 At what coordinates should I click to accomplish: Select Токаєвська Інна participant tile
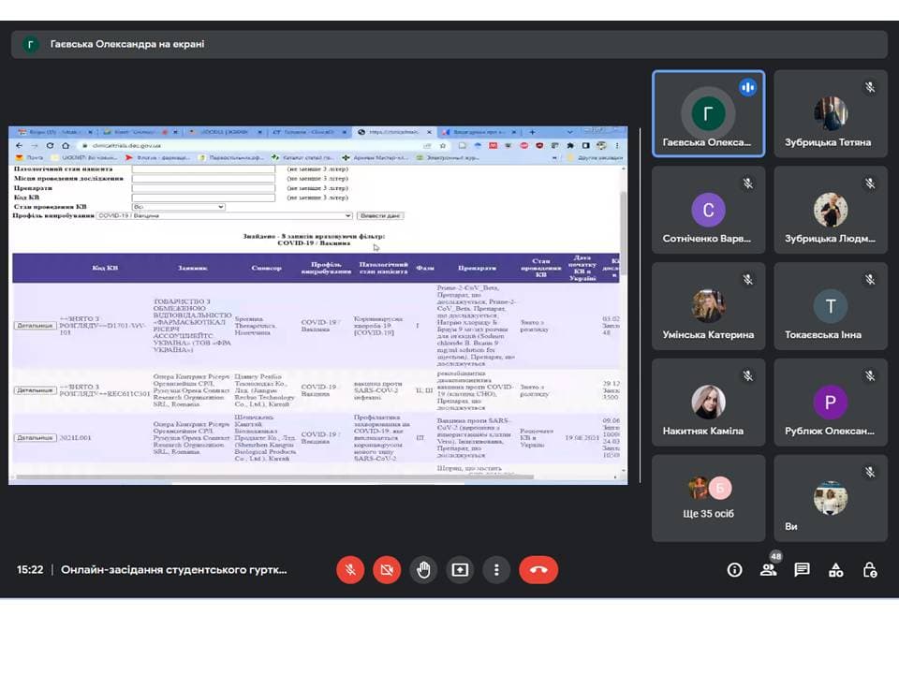tap(831, 306)
